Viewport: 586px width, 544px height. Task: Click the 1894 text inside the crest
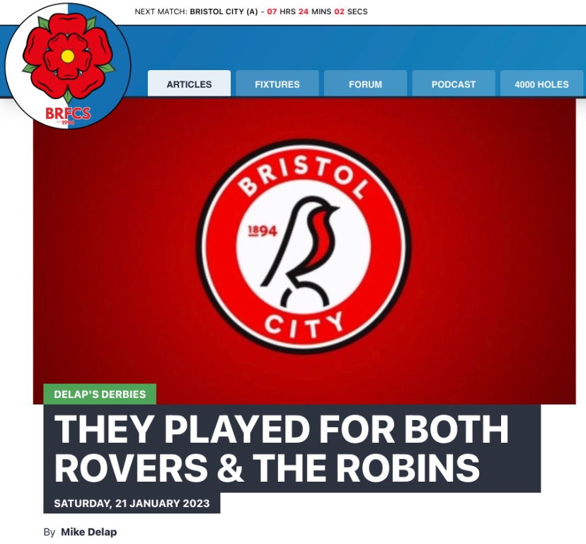tap(263, 231)
